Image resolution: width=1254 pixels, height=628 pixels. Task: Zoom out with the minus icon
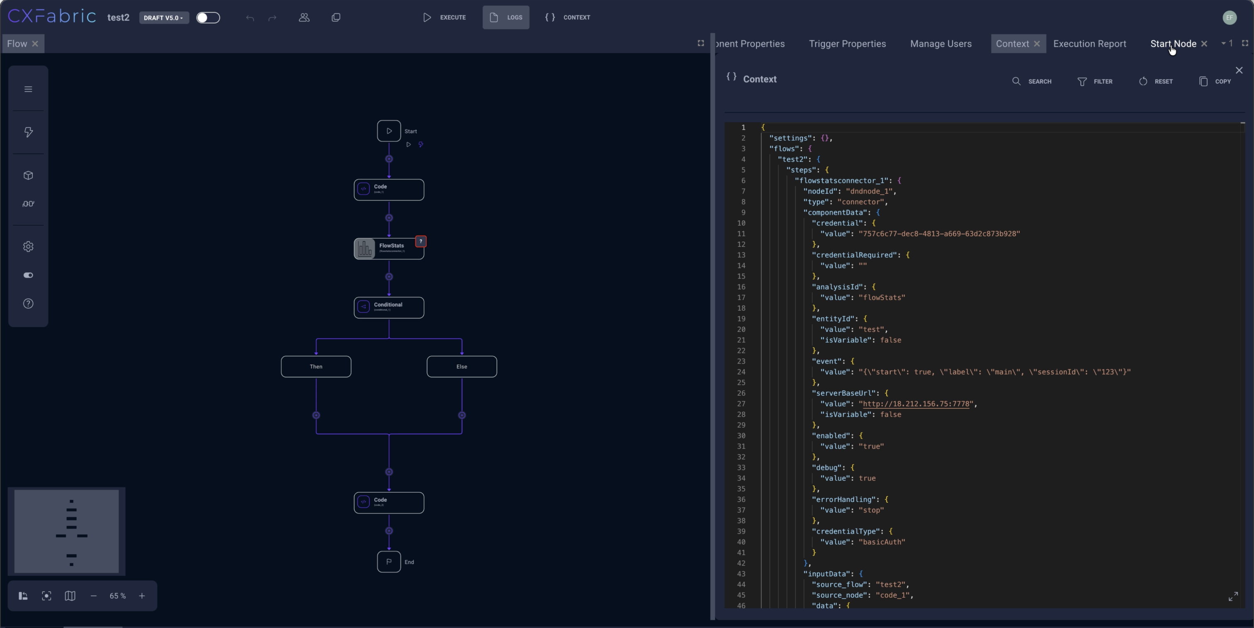click(93, 596)
